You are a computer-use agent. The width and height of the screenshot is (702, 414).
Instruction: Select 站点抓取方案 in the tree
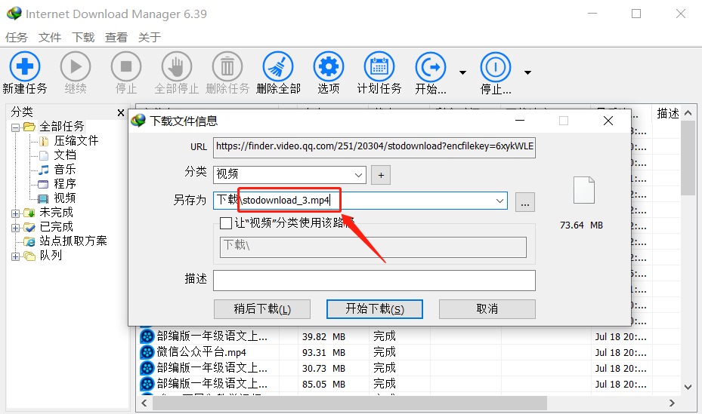coord(73,241)
